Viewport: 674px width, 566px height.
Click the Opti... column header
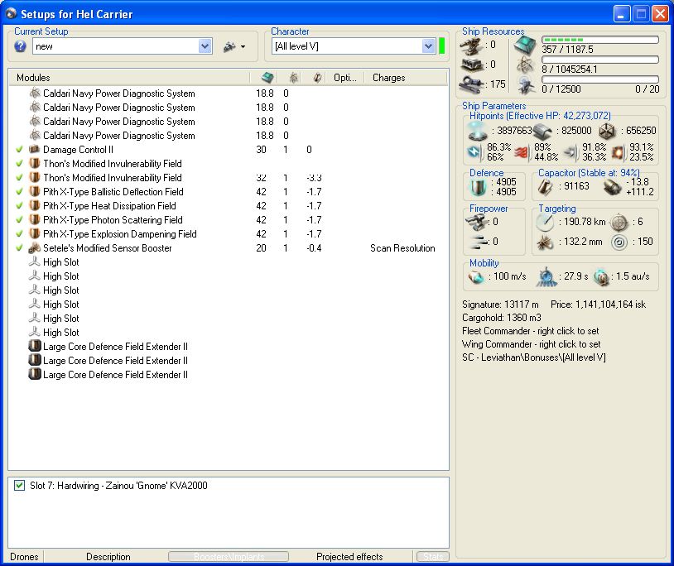click(x=345, y=78)
